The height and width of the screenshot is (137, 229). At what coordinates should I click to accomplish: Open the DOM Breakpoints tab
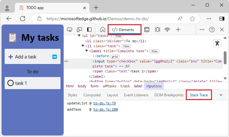(169, 95)
